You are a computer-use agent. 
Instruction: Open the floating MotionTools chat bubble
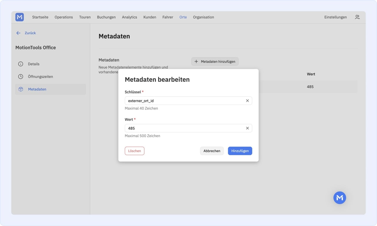coord(340,198)
